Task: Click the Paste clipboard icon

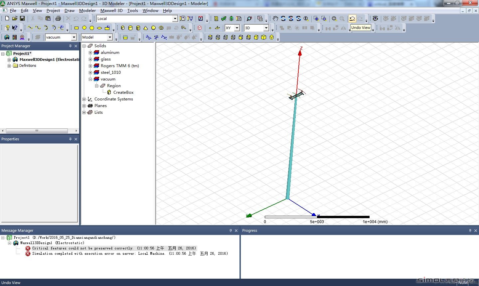Action: 48,19
